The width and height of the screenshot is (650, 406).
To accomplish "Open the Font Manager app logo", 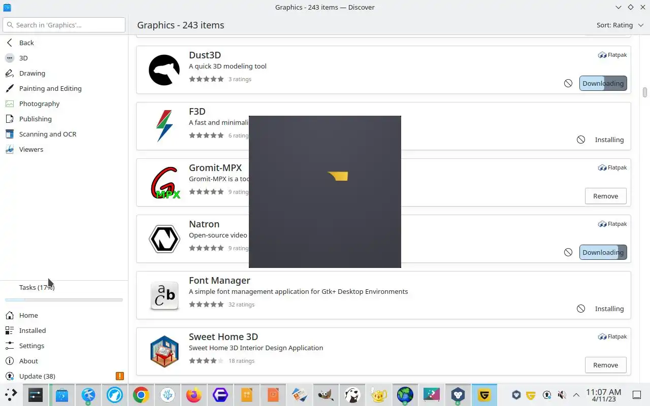I will coord(165,295).
